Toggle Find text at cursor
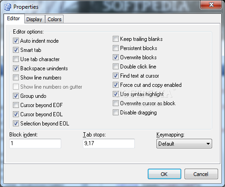The height and width of the screenshot is (187, 225). [x=115, y=76]
